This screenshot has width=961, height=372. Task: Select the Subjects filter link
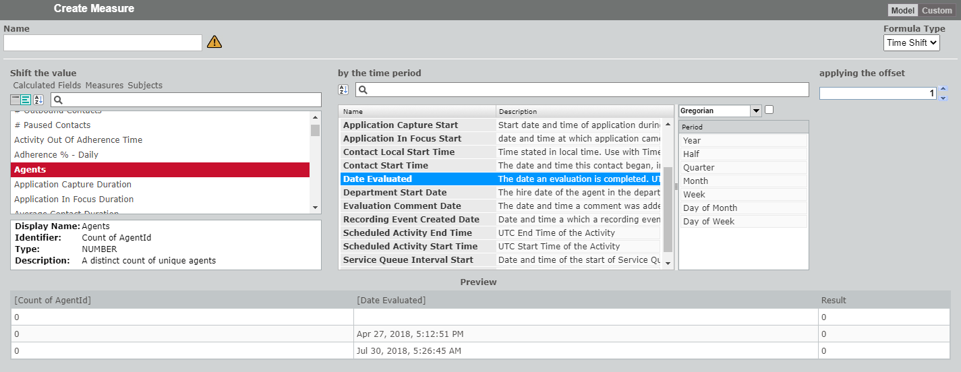click(x=145, y=86)
